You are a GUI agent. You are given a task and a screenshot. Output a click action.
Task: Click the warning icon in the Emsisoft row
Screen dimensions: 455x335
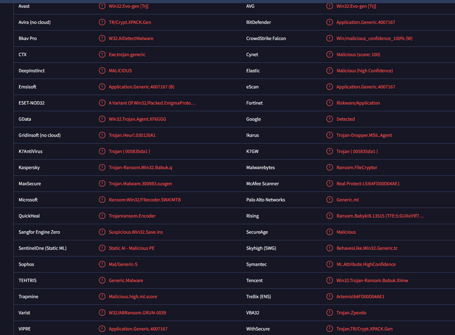pos(102,87)
